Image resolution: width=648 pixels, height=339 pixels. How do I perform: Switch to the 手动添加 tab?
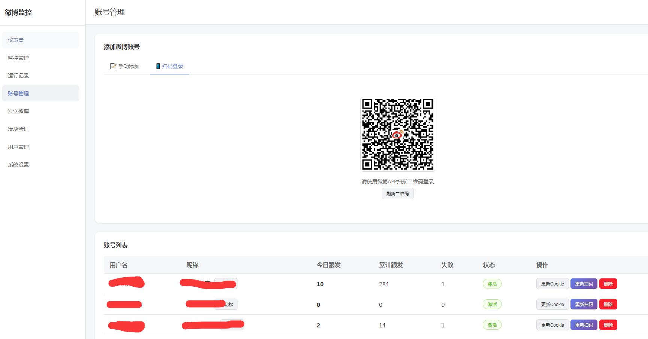pos(125,66)
